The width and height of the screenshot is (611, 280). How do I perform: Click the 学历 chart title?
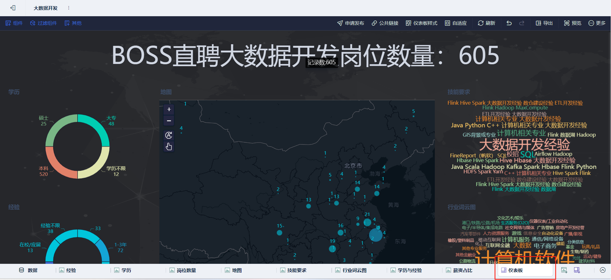[14, 92]
